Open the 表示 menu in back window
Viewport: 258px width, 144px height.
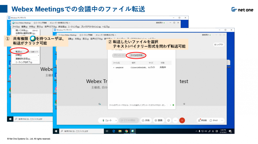coord(40,27)
